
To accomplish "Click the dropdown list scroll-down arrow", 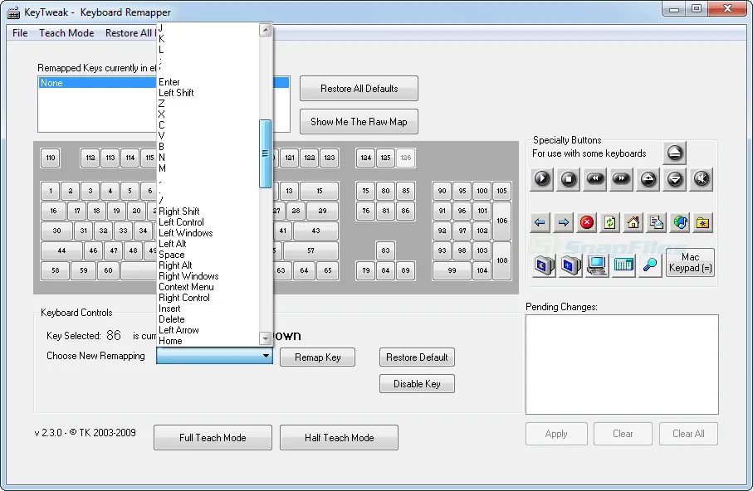I will tap(265, 338).
